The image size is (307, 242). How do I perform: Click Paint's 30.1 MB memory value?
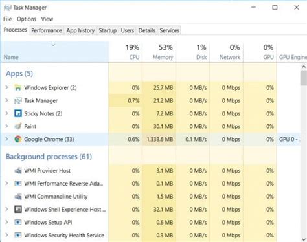coord(163,127)
